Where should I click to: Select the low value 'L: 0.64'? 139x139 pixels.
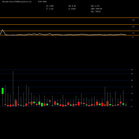(x=72, y=9)
